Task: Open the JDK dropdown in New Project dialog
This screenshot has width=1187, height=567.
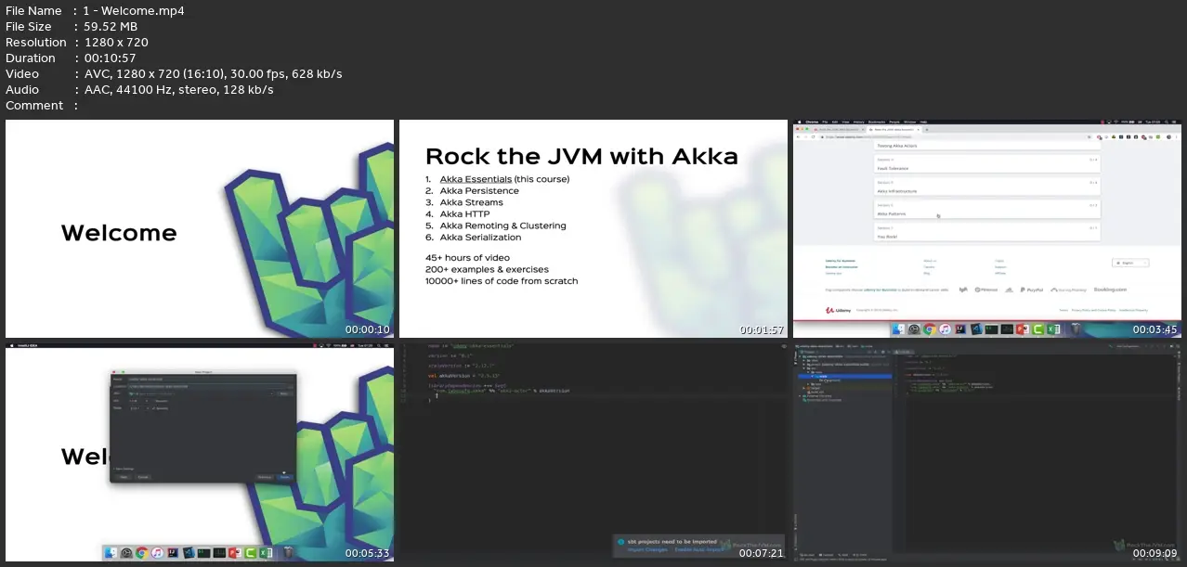Action: 201,393
